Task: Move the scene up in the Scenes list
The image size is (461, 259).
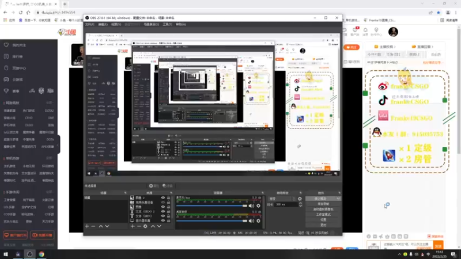Action: coord(100,226)
